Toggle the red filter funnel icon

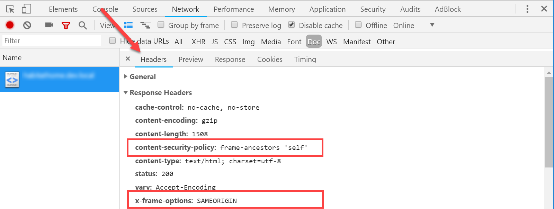pyautogui.click(x=66, y=25)
